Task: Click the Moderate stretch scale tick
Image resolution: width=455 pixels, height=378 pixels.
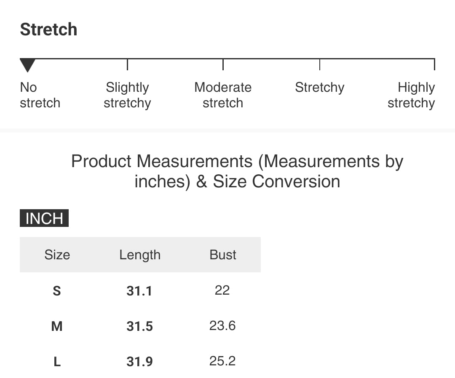Action: (223, 64)
